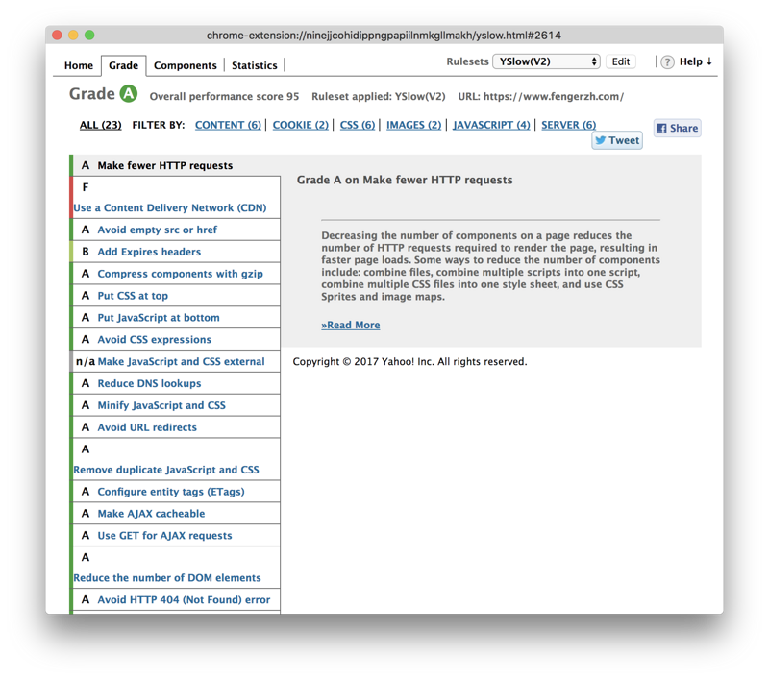The image size is (769, 679).
Task: Click the Read More link
Action: 351,325
